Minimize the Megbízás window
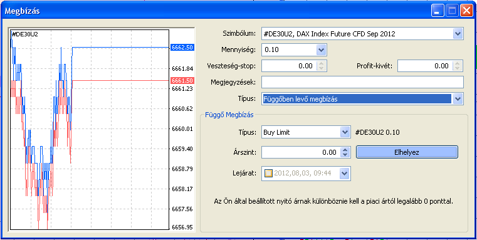Image resolution: width=477 pixels, height=240 pixels. click(x=438, y=11)
